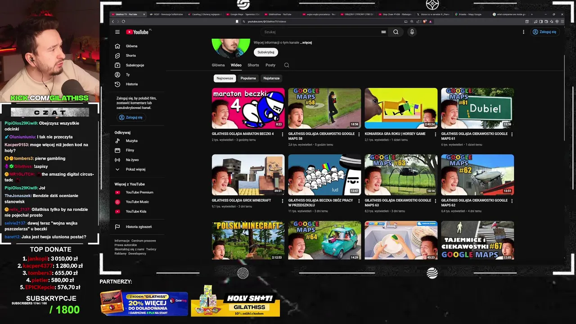Screen dimensions: 576x324
Task: Click Zaloguj się in the top right
Action: tap(544, 32)
